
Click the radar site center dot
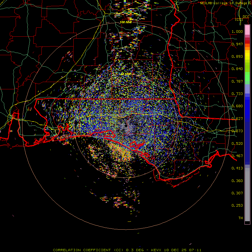(x=126, y=126)
